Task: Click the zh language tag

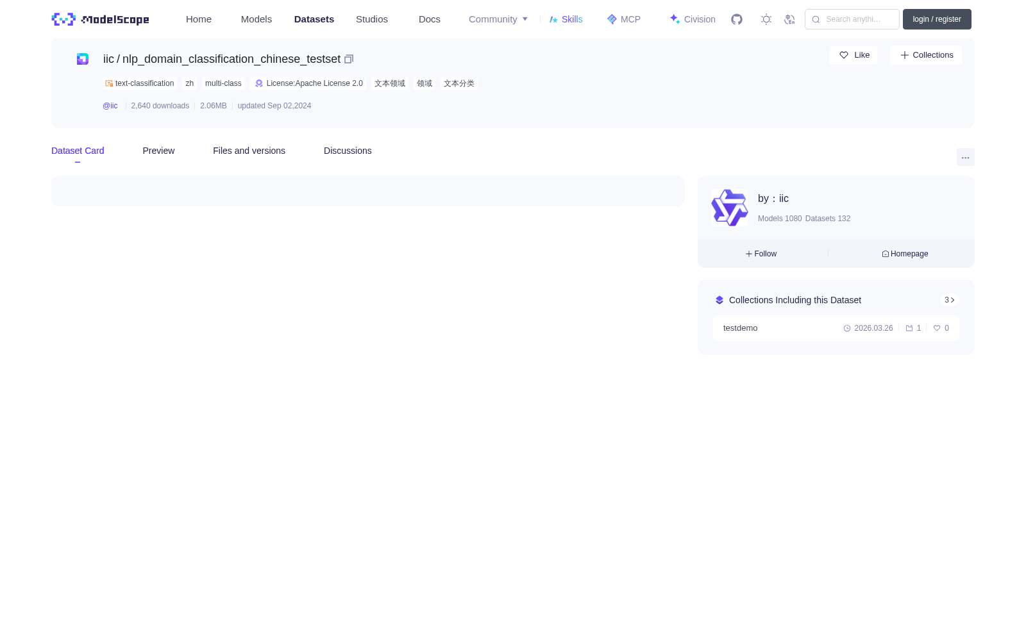Action: pyautogui.click(x=189, y=83)
